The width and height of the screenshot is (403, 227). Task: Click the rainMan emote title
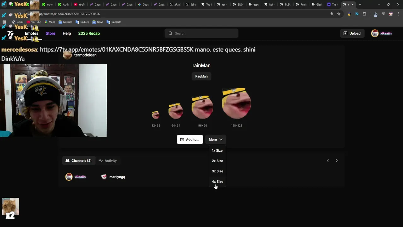(201, 66)
